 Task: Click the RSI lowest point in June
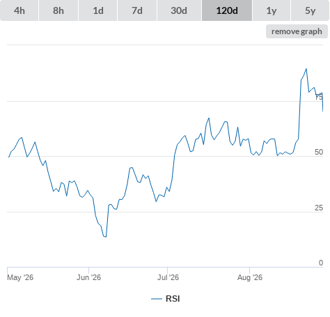pos(106,237)
